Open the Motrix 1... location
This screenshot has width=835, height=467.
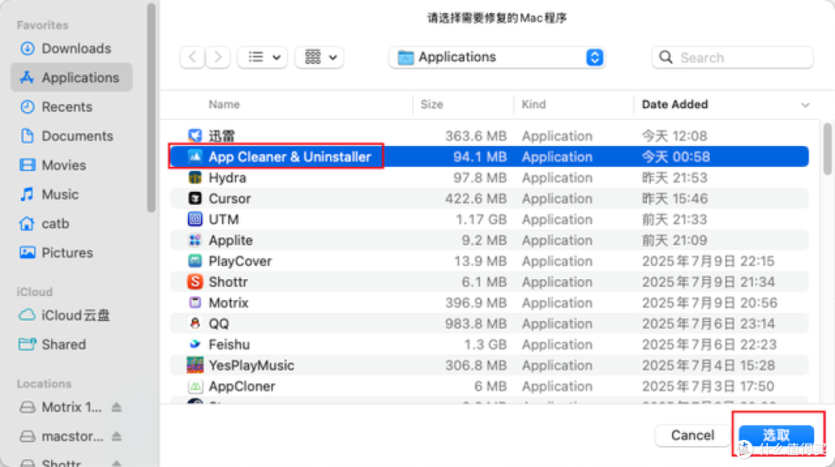tap(60, 407)
